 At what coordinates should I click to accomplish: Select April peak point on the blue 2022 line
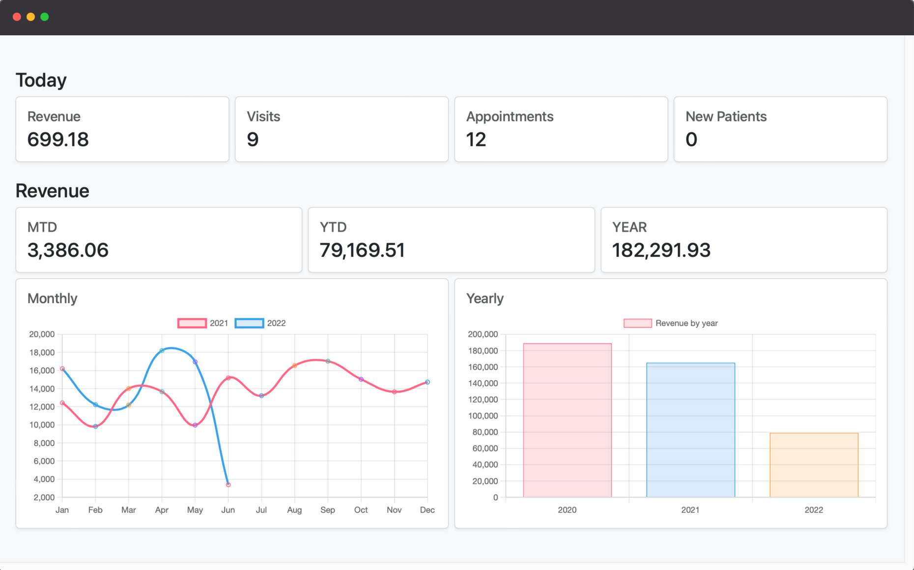(162, 350)
